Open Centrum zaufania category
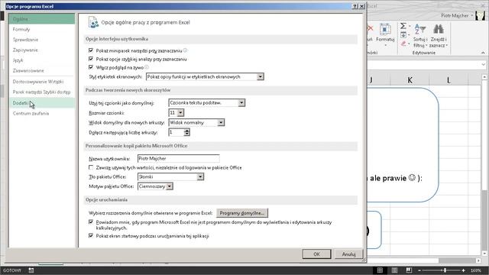 [42, 114]
